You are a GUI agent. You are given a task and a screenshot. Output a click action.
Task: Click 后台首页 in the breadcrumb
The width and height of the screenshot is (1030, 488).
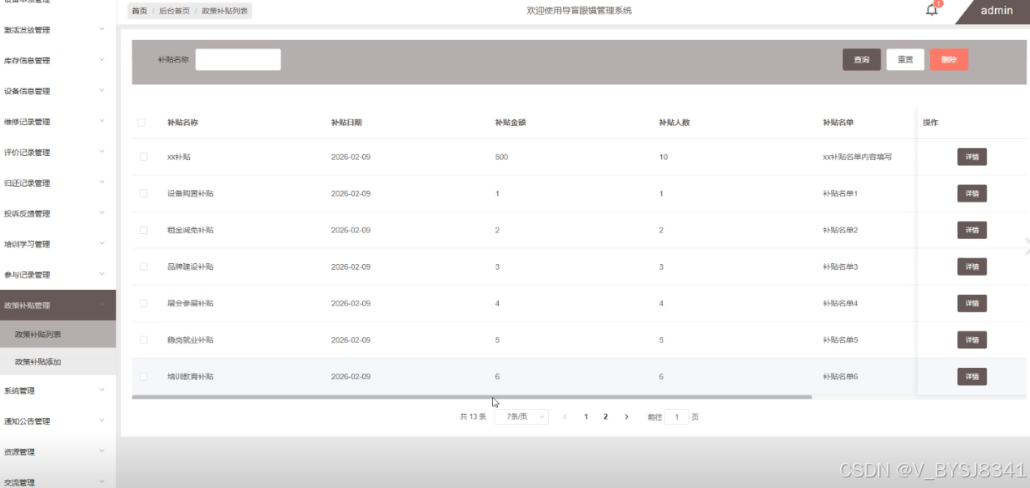(175, 11)
